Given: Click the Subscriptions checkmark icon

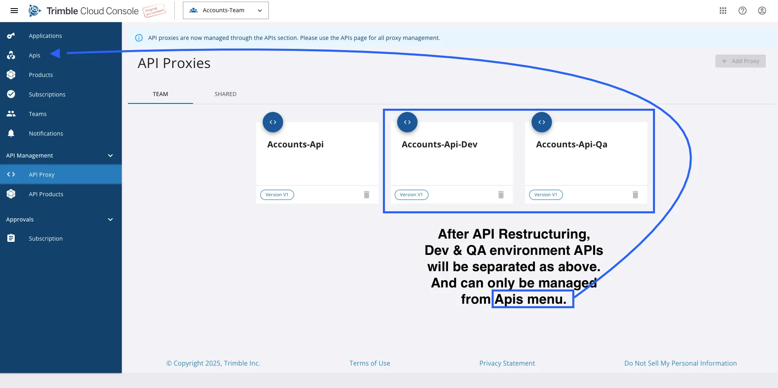Looking at the screenshot, I should point(11,94).
